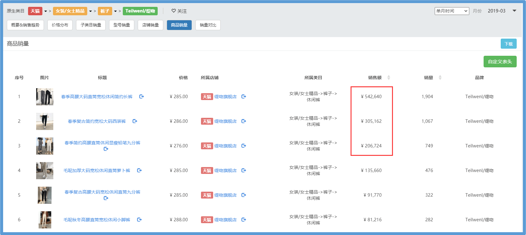Open external link under 春季复古高腰大码宽松休闲直筒九分裤
Screen dimensions: 526x235
click(106, 198)
